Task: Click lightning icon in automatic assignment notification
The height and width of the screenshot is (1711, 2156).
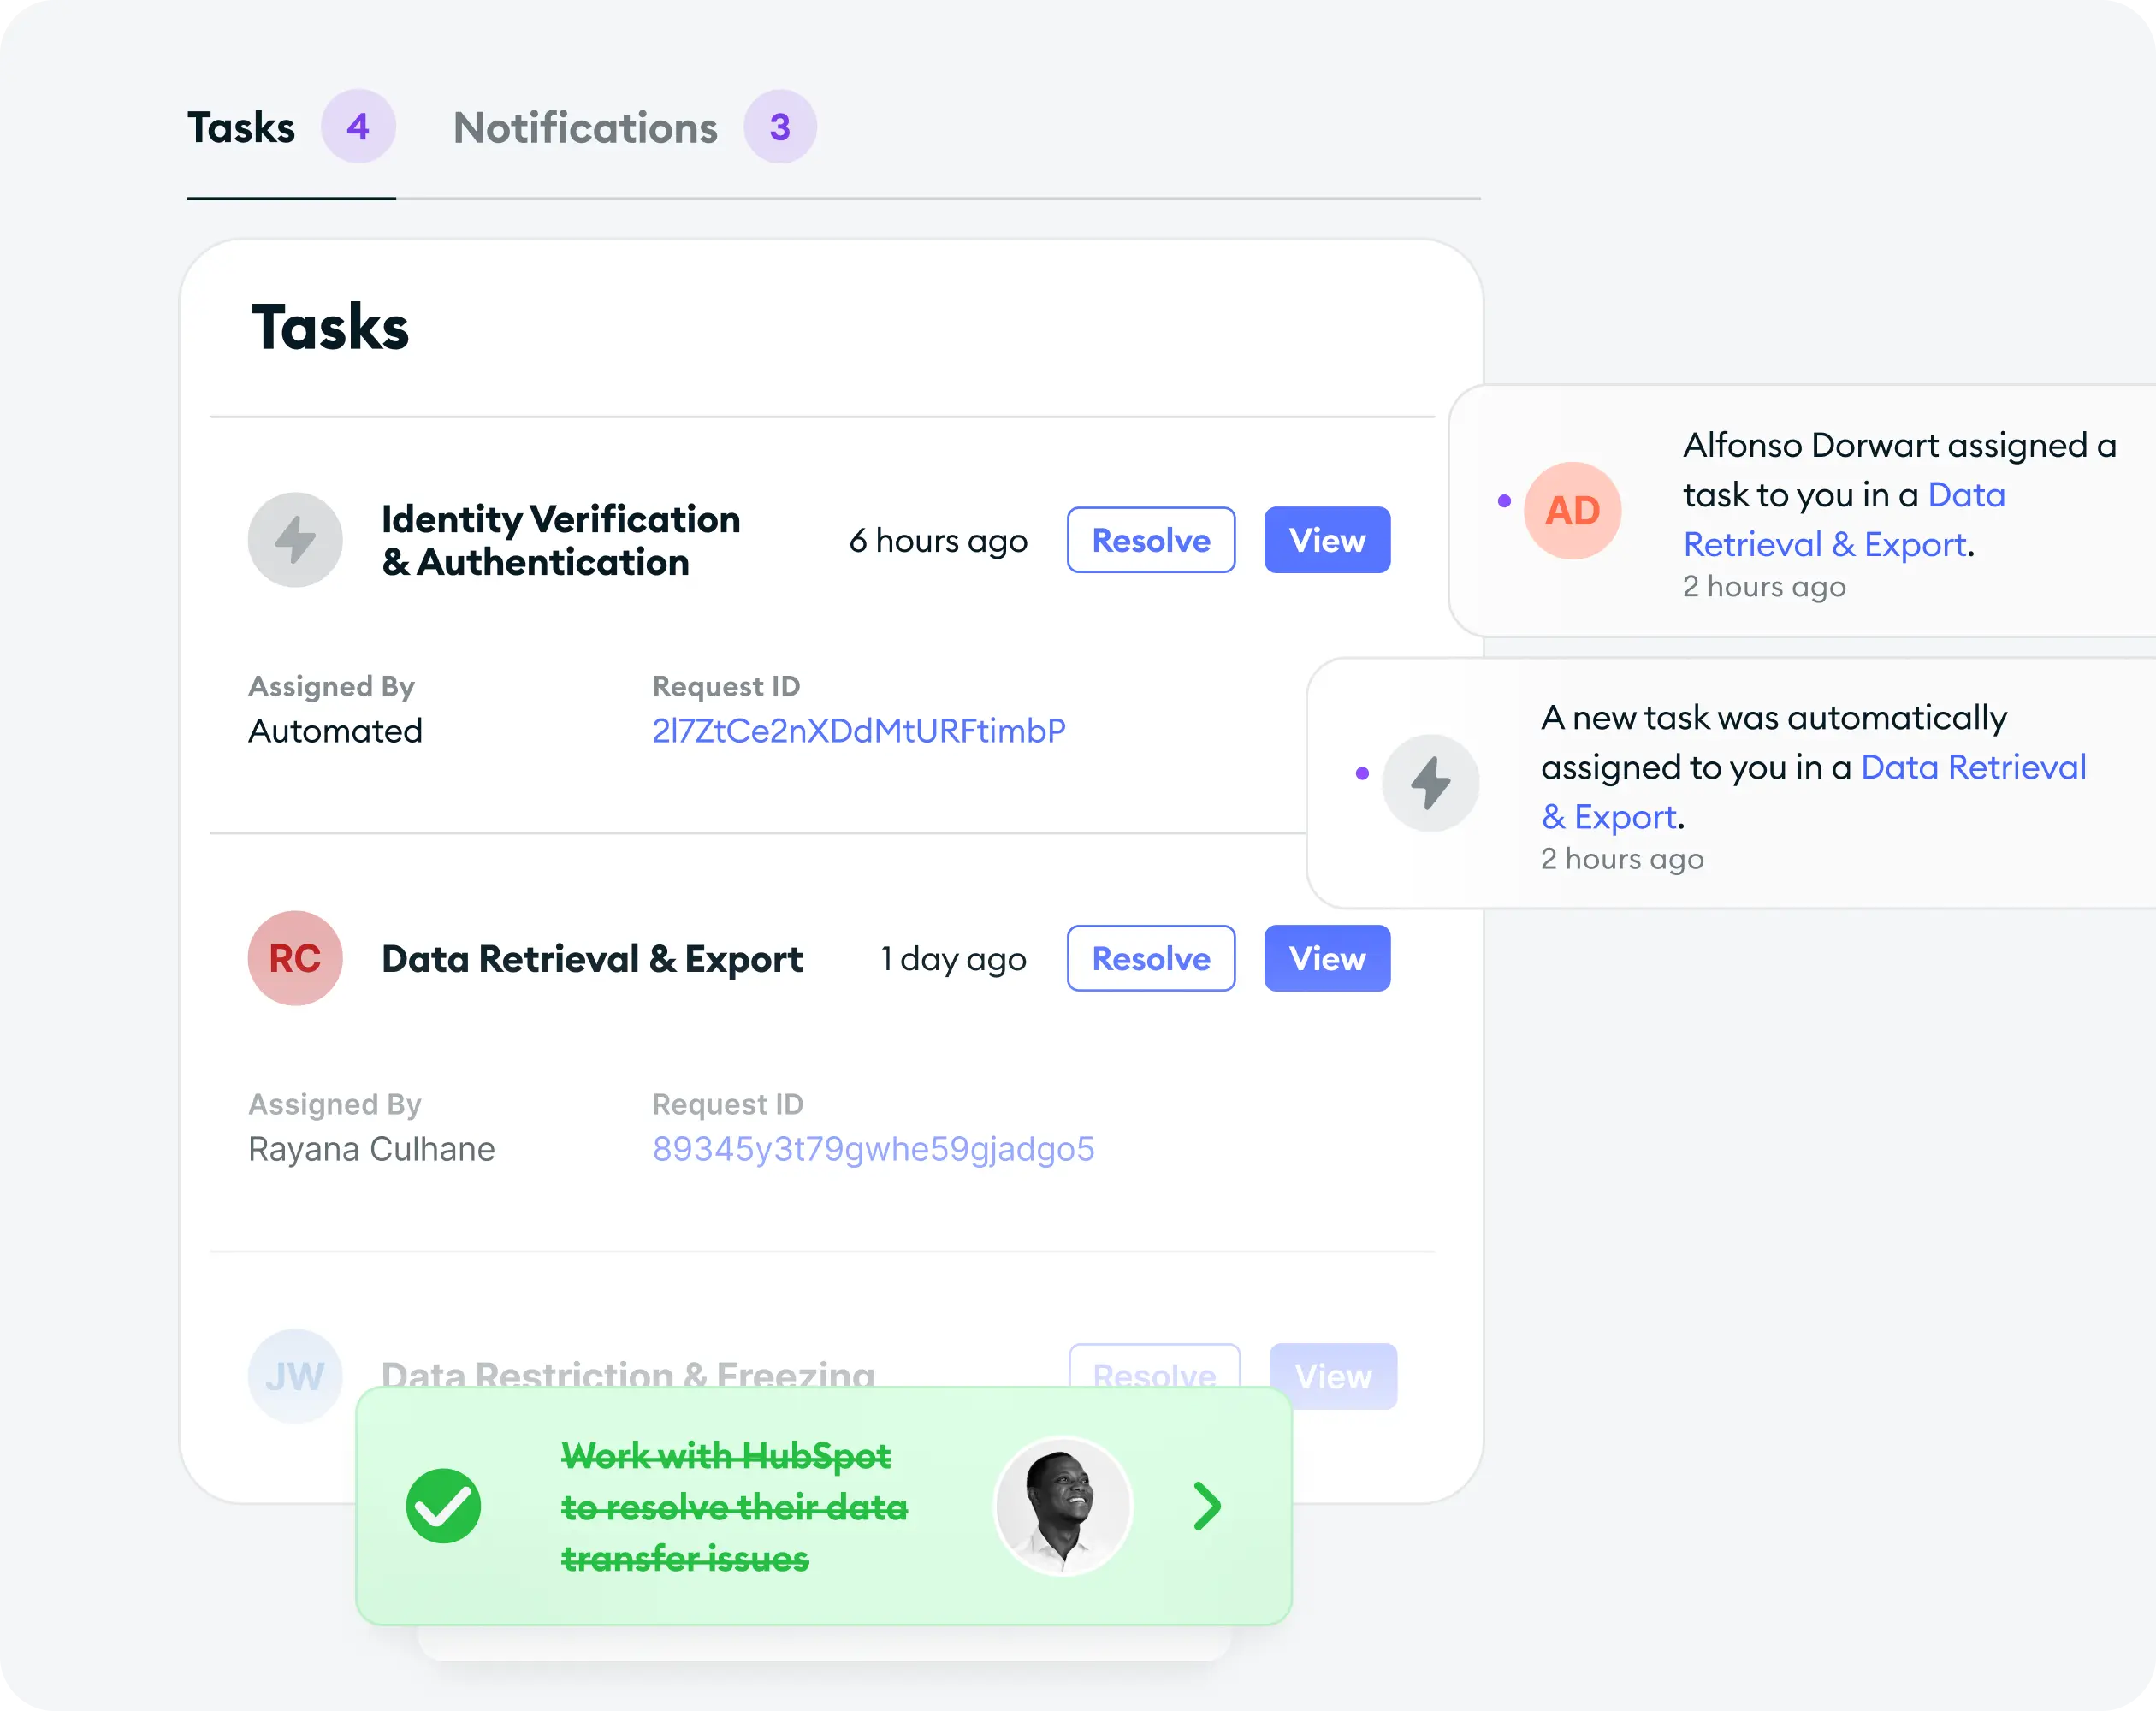Action: click(x=1430, y=782)
